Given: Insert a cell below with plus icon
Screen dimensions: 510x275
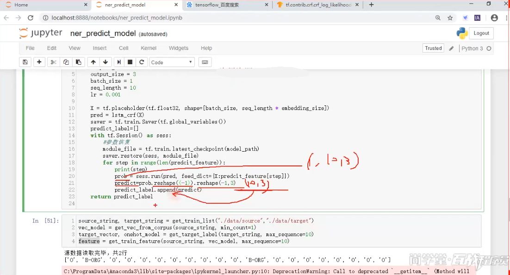Looking at the screenshot, I should [x=39, y=62].
